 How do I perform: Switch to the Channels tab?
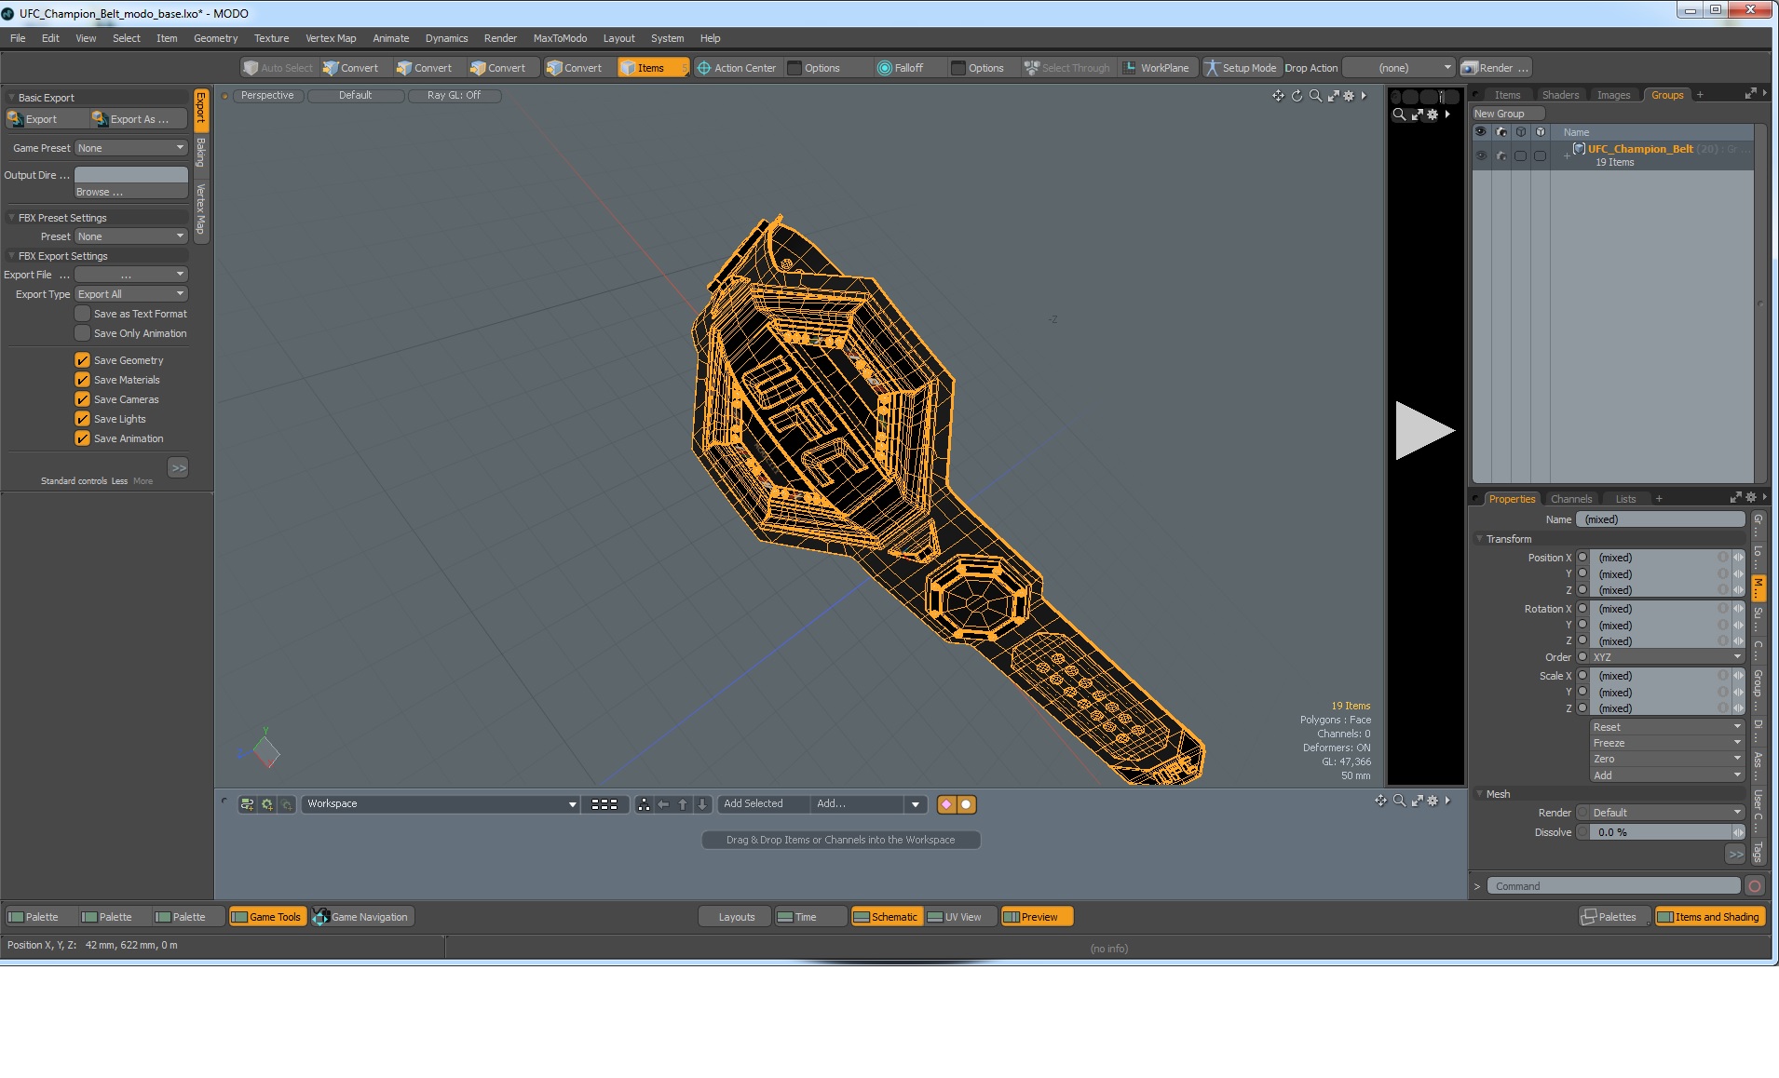1571,499
